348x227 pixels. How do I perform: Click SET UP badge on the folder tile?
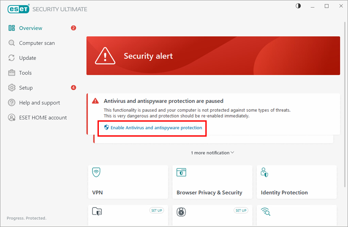click(x=156, y=210)
